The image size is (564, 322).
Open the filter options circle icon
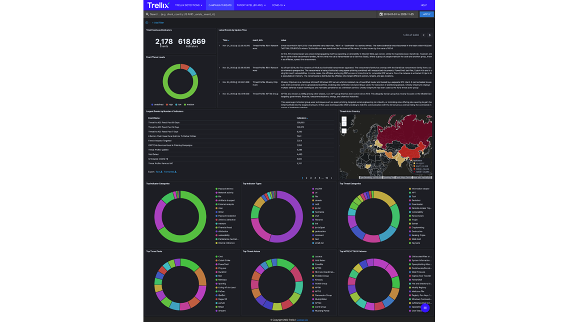point(147,22)
